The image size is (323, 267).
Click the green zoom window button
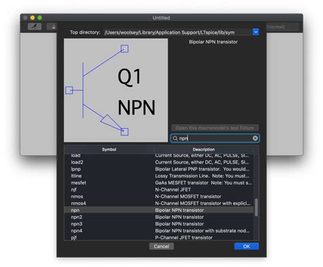point(40,18)
